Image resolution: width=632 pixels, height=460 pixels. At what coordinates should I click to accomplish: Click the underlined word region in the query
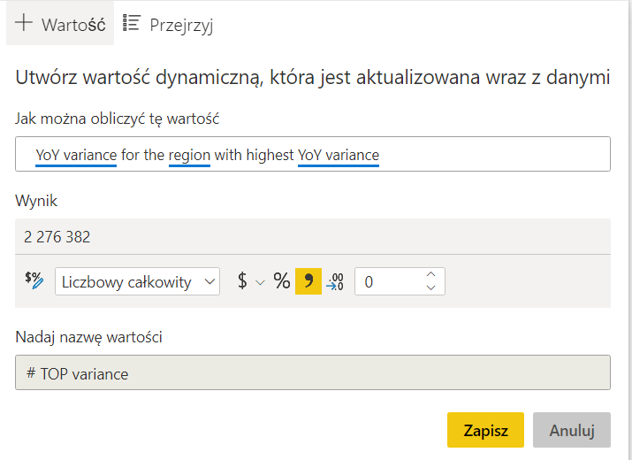pyautogui.click(x=189, y=155)
